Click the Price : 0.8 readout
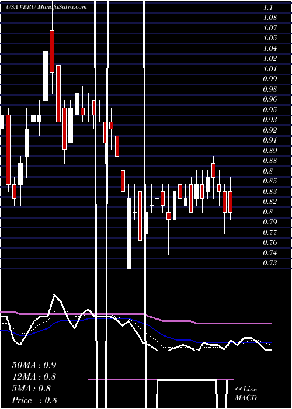 (34, 400)
